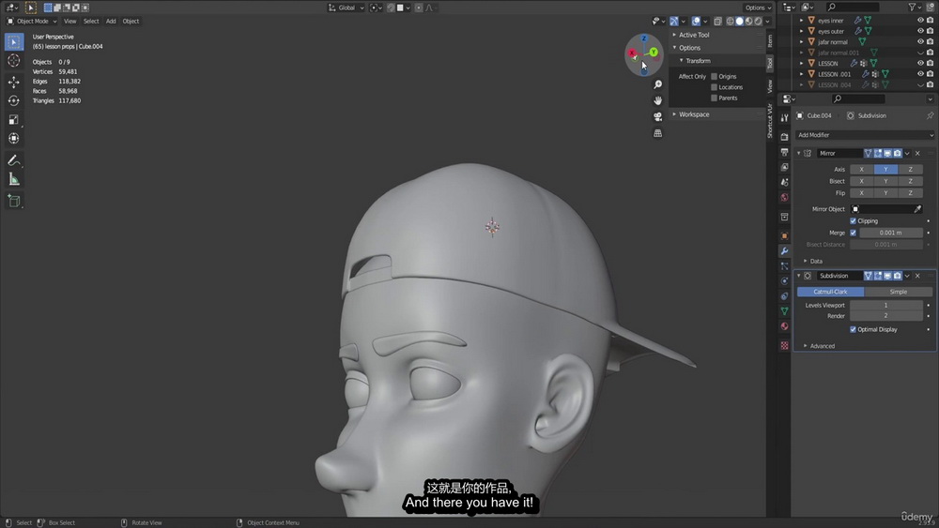
Task: Select the Scale tool
Action: click(14, 120)
